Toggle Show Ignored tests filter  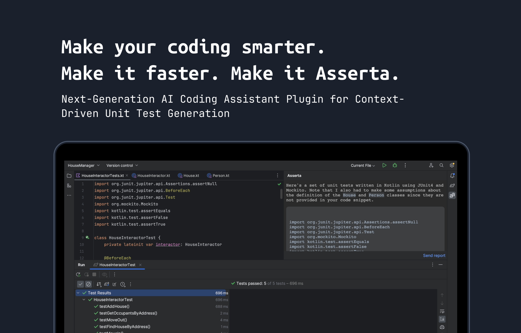pyautogui.click(x=88, y=284)
